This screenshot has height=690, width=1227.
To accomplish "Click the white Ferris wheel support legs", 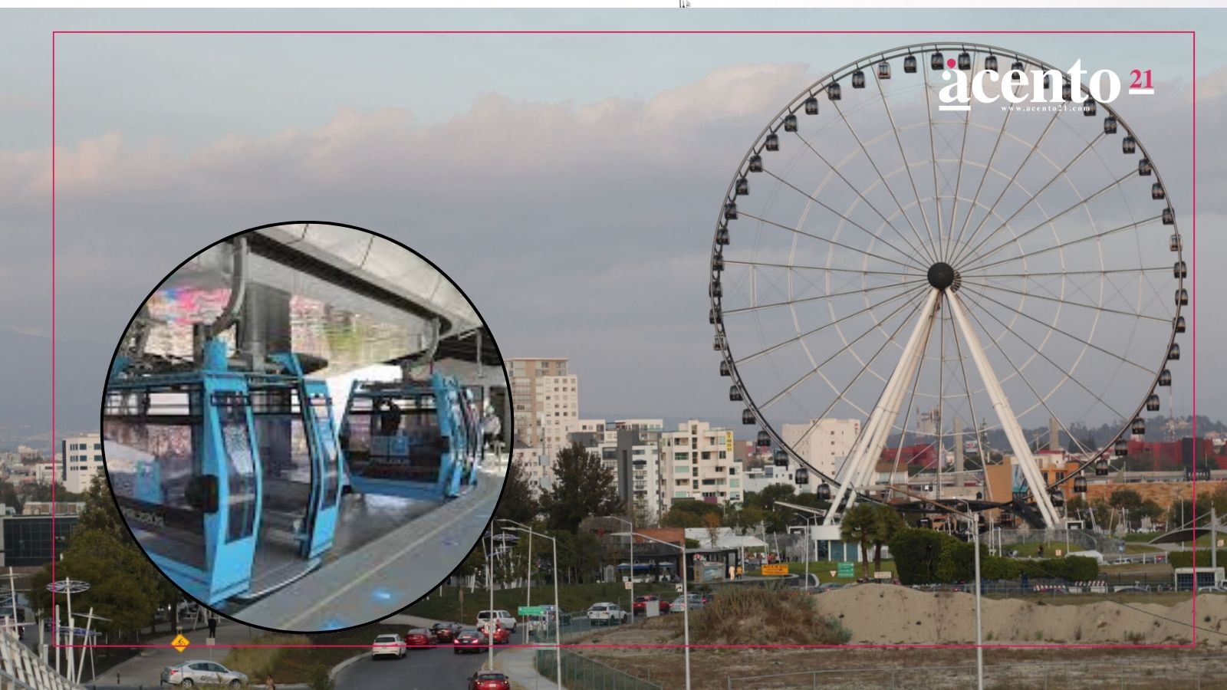I will [x=940, y=406].
